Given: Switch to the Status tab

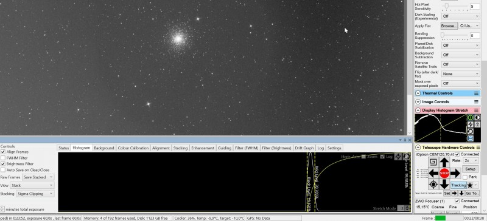Looking at the screenshot, I should pyautogui.click(x=64, y=148).
